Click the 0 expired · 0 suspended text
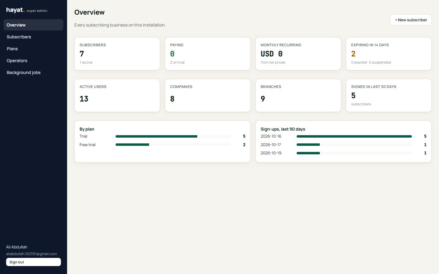This screenshot has height=274, width=439. (x=371, y=62)
